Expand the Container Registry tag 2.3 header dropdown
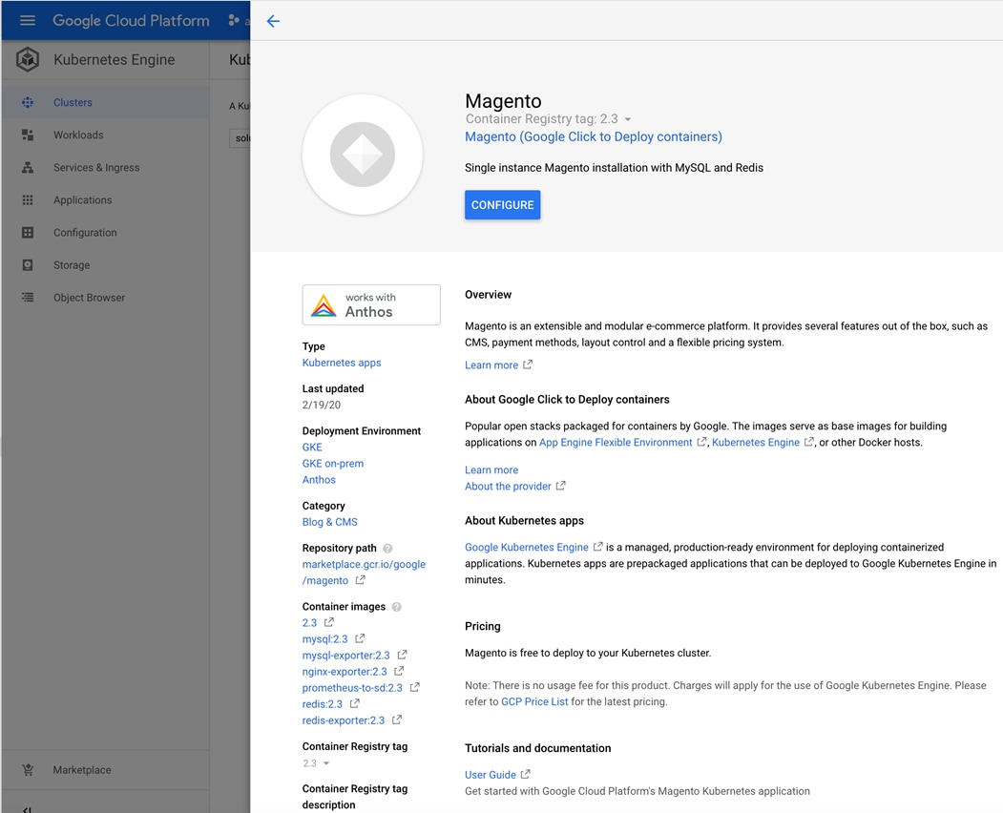 coord(628,119)
